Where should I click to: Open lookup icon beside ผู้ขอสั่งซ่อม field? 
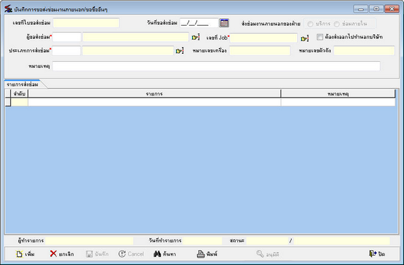pyautogui.click(x=196, y=38)
